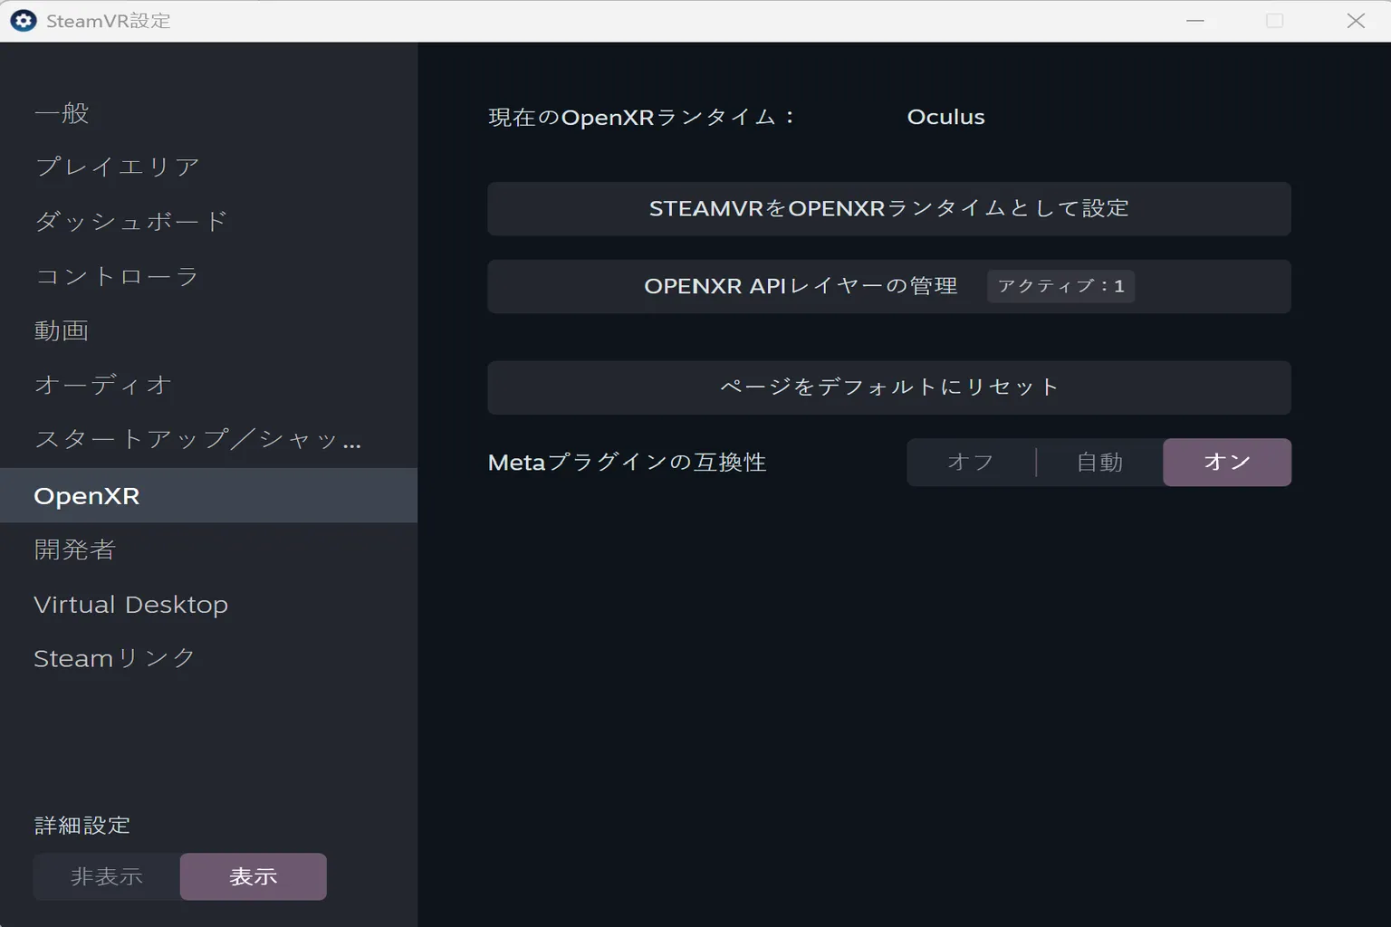Minimize the SteamVR設定 window
1391x927 pixels.
(1195, 21)
